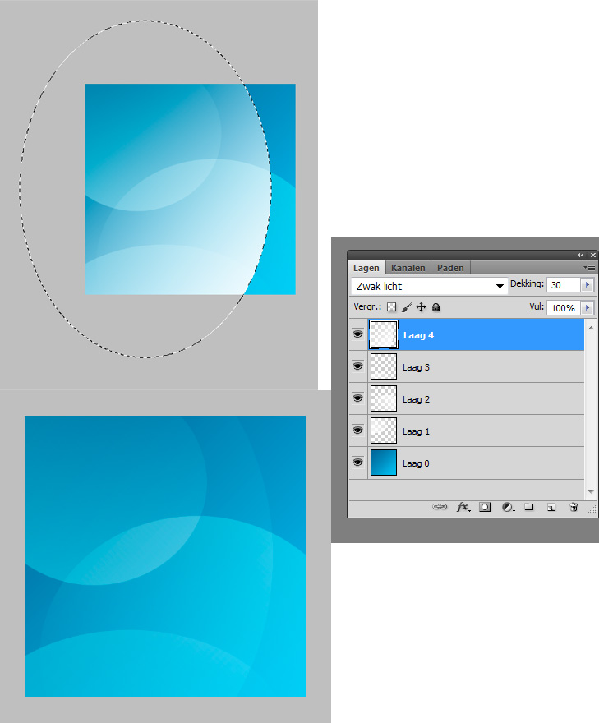
Task: Switch to the Paden tab
Action: (x=450, y=268)
